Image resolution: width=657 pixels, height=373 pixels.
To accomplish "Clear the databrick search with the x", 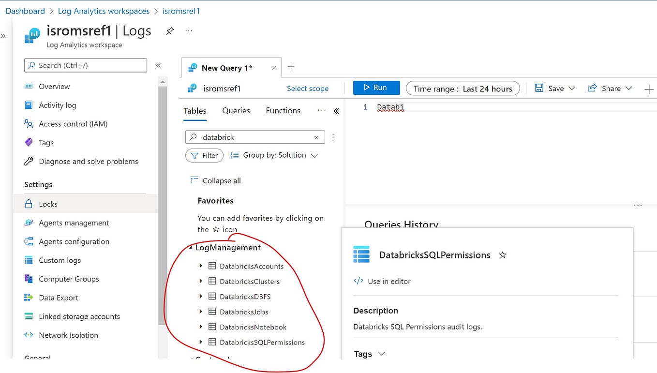I will [316, 137].
